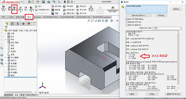Click the Open file icon

tap(38, 2)
